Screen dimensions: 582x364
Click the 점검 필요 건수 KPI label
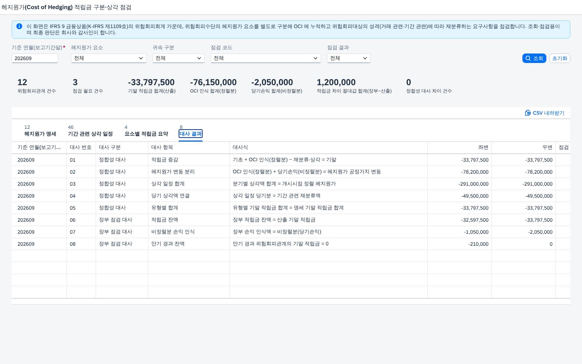click(x=88, y=91)
